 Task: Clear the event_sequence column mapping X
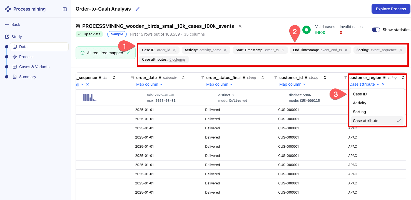[87, 84]
